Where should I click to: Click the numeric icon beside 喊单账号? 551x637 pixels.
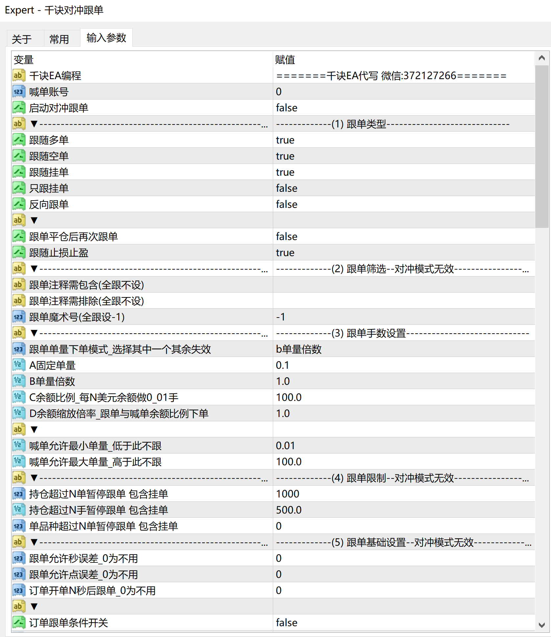click(19, 91)
